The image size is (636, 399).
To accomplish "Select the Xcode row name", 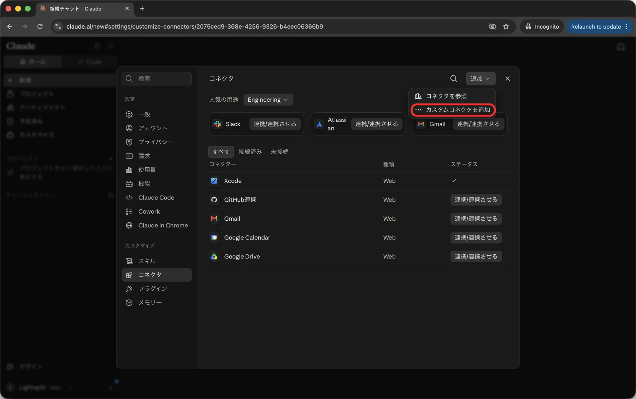I will pyautogui.click(x=233, y=181).
